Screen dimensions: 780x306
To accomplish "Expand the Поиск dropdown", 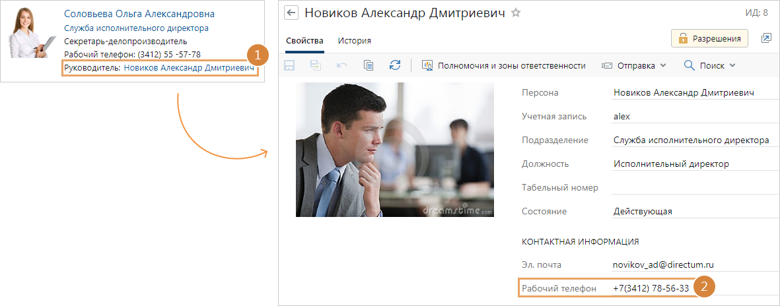I will tap(709, 65).
